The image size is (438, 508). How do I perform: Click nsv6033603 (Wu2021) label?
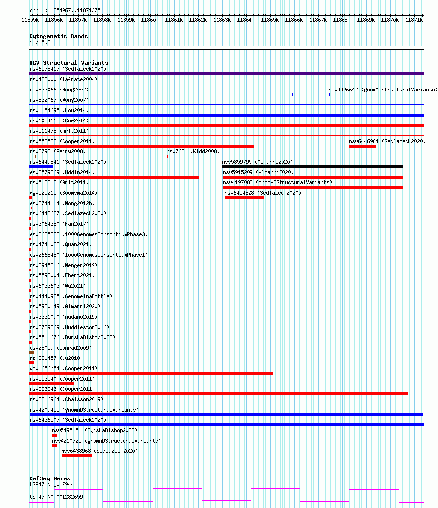pos(58,286)
